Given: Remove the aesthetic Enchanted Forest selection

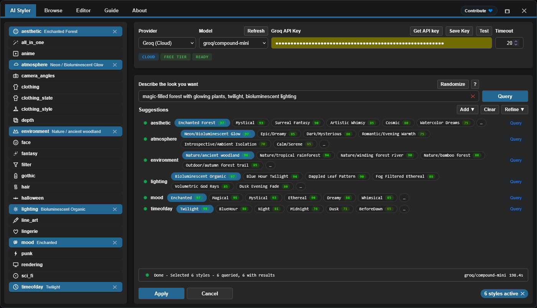Looking at the screenshot, I should [115, 31].
